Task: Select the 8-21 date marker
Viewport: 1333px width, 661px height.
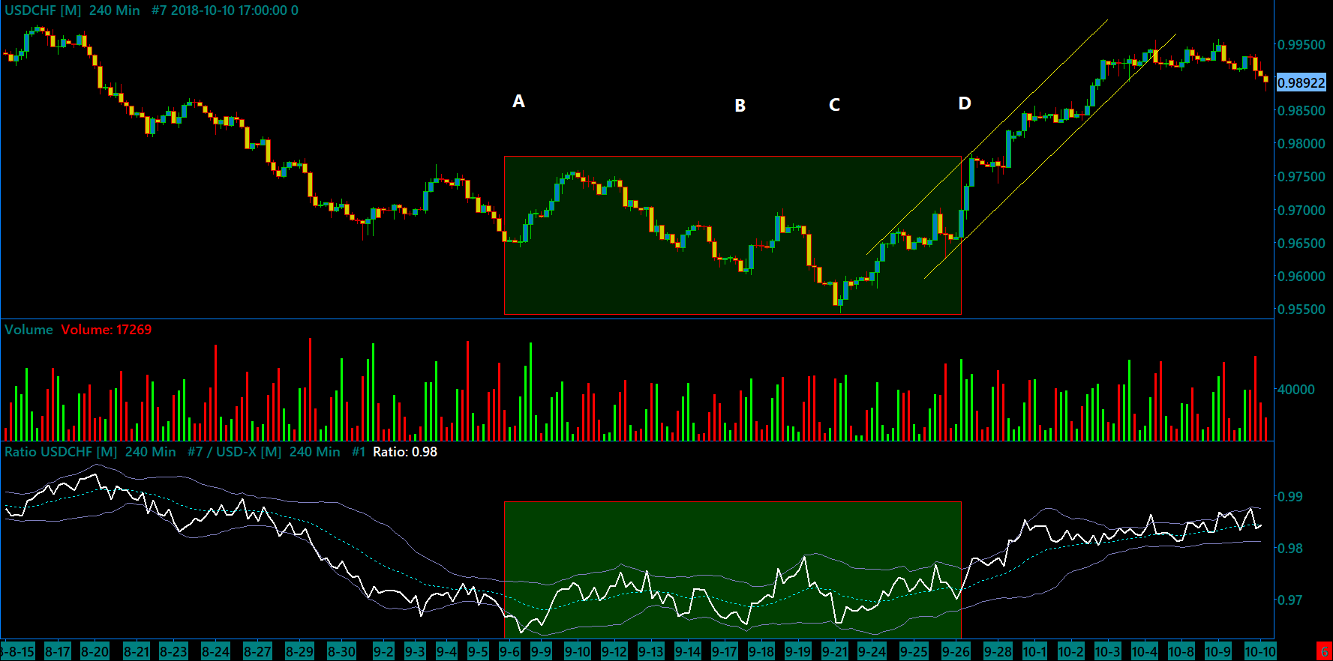Action: pyautogui.click(x=137, y=651)
